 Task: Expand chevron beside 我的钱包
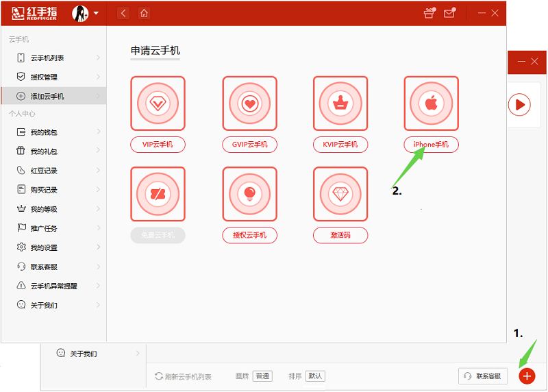click(98, 132)
